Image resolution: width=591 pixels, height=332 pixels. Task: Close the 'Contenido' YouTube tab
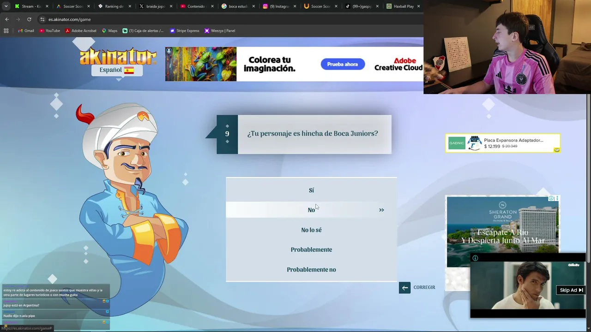click(212, 6)
